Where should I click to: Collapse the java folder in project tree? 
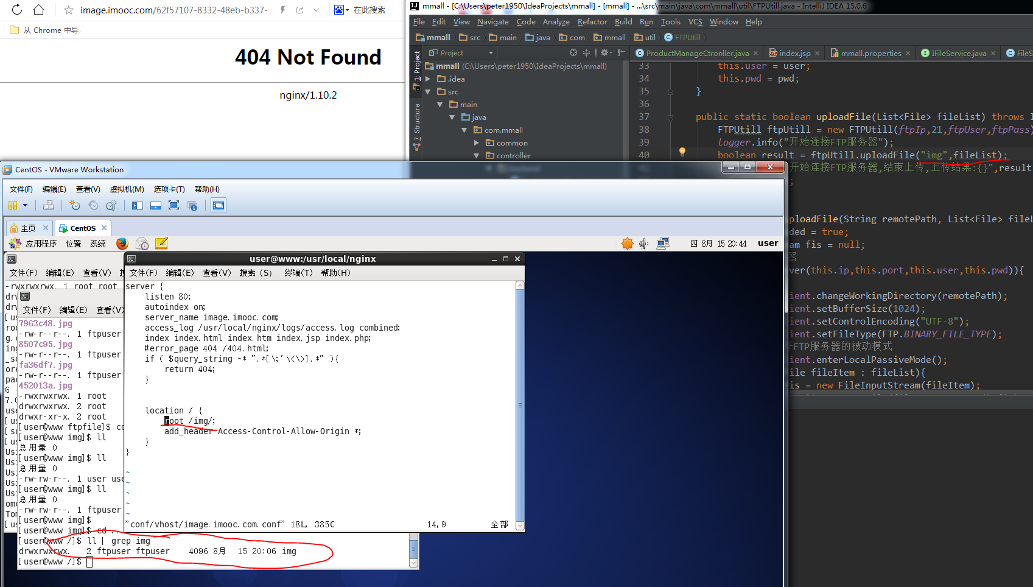point(452,118)
